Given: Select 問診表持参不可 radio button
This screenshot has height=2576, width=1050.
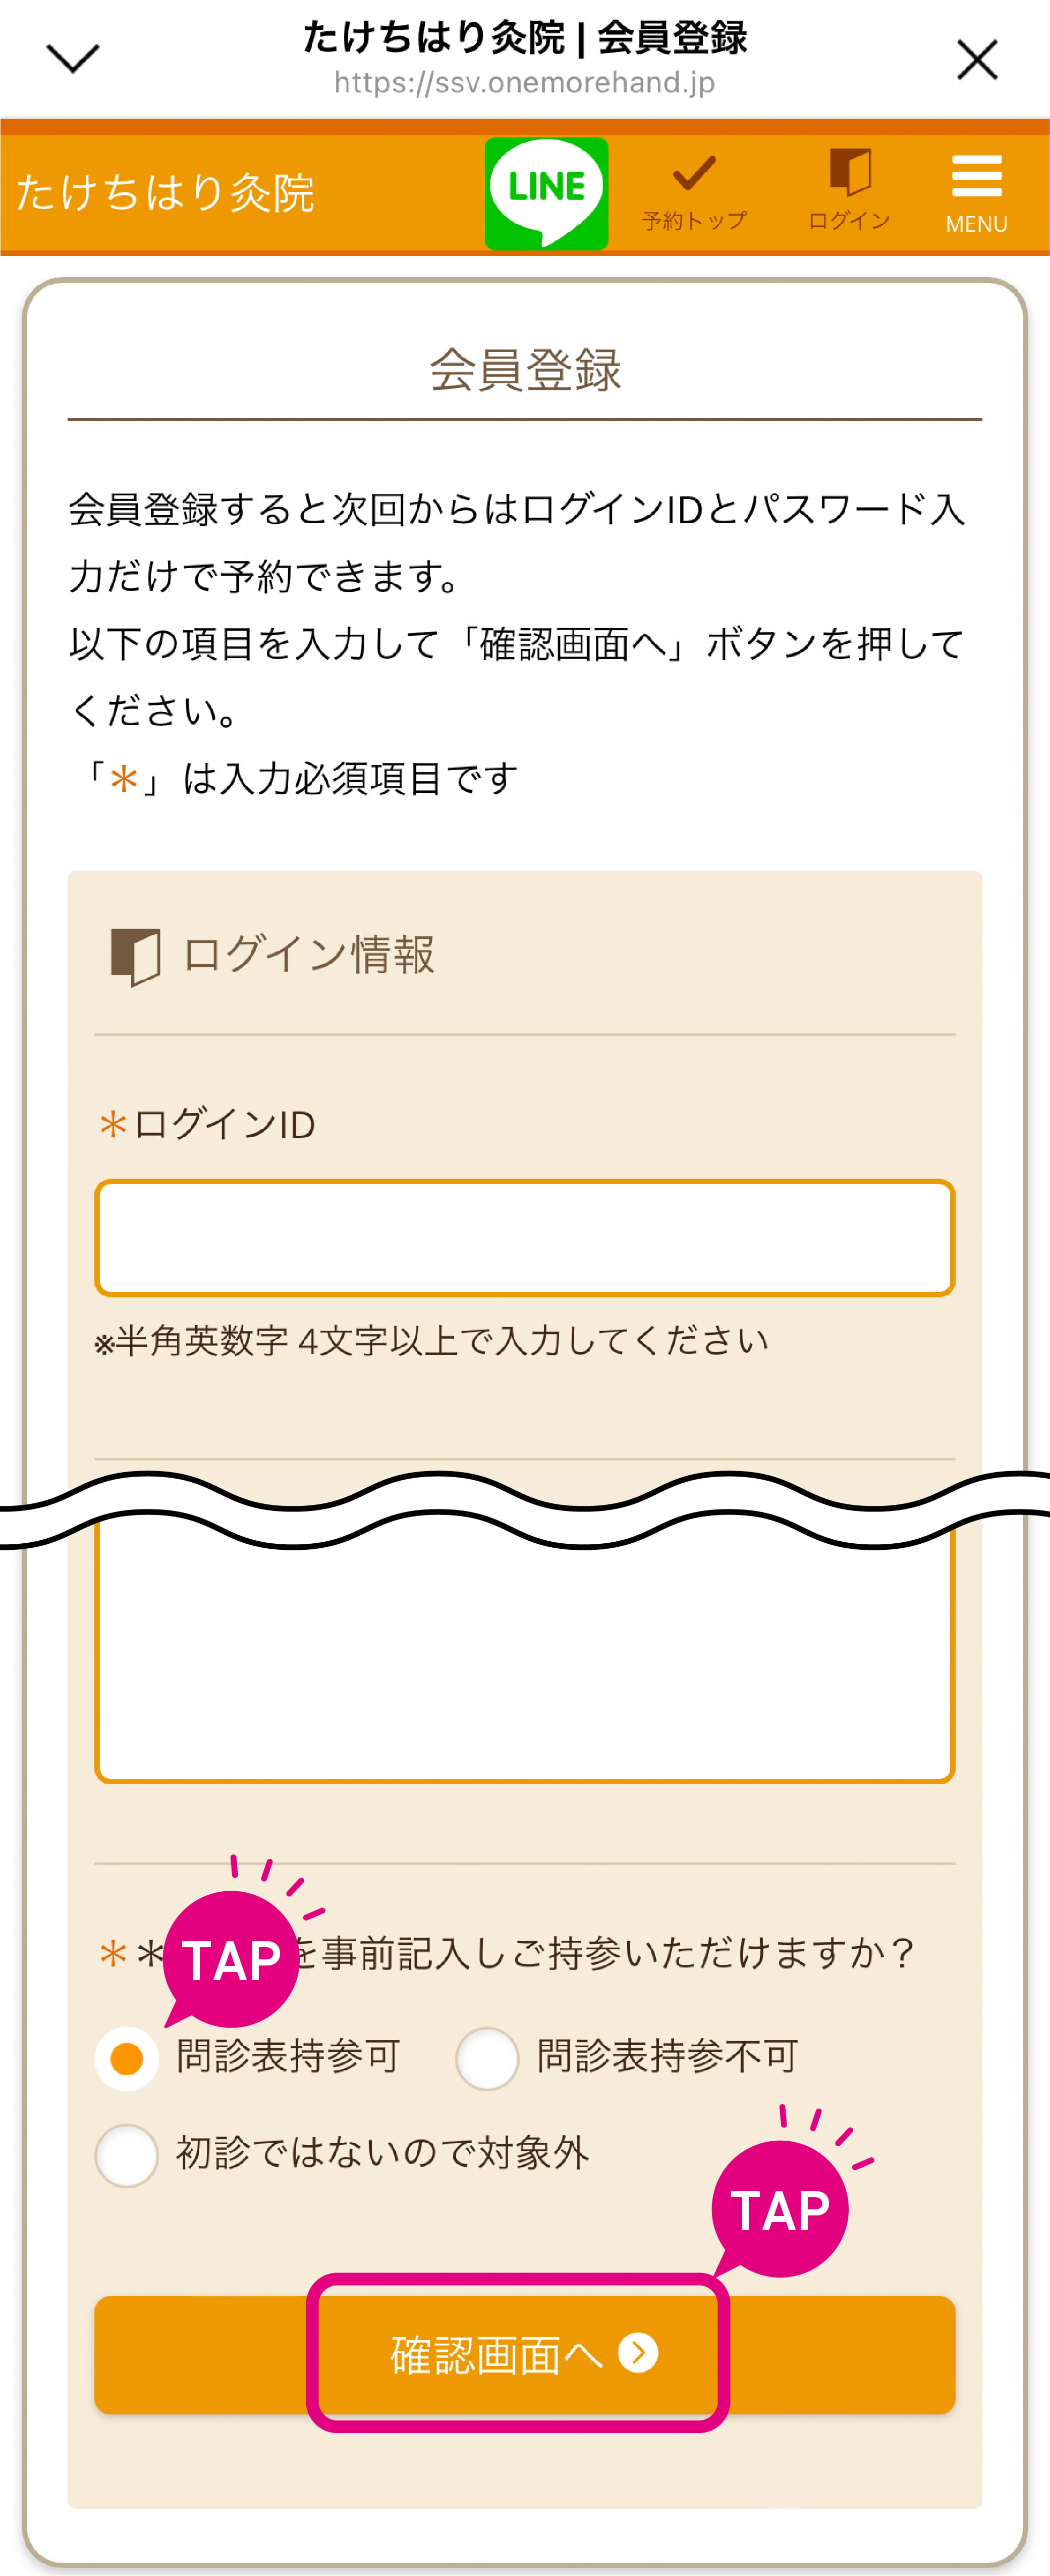Looking at the screenshot, I should click(x=486, y=2058).
